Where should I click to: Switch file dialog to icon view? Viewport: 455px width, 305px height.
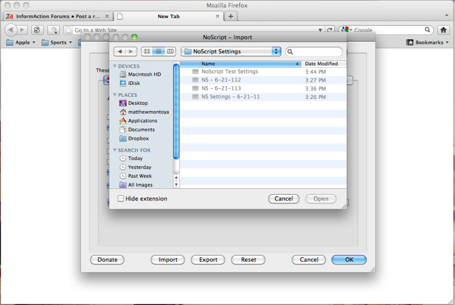147,52
